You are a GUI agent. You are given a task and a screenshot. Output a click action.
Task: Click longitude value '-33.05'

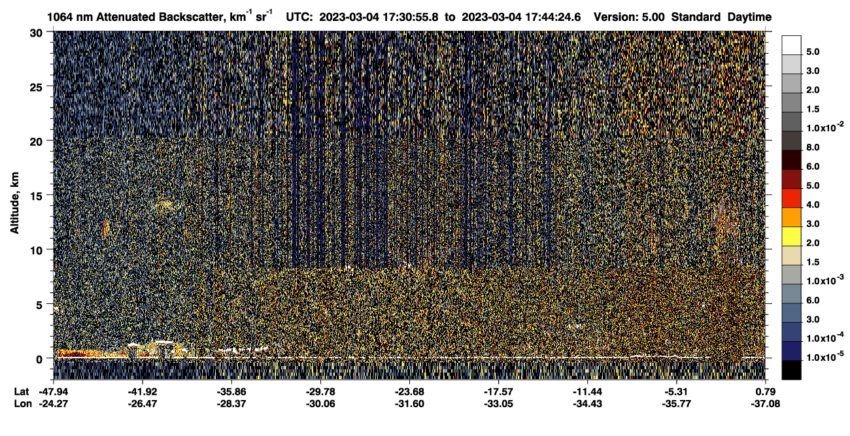click(x=498, y=404)
